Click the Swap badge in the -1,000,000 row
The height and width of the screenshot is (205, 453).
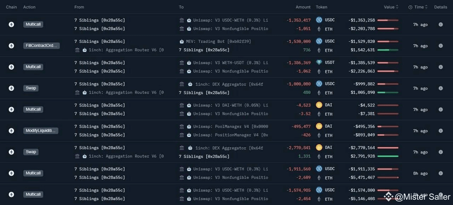tap(31, 88)
